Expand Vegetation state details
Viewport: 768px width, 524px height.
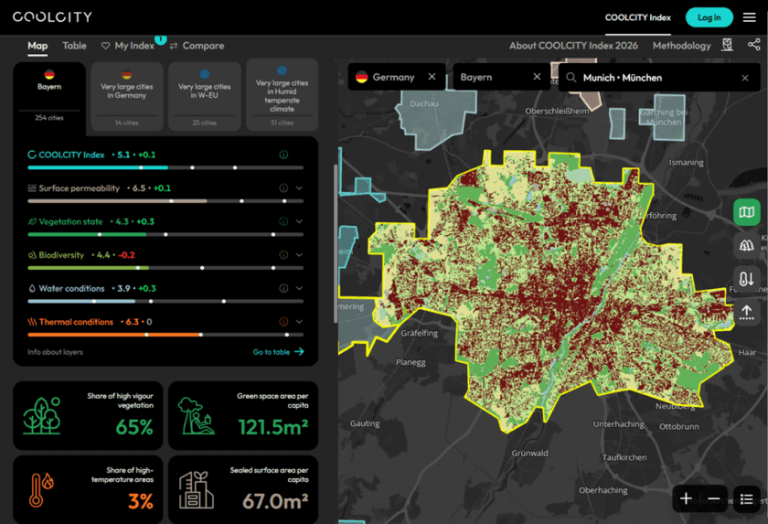point(299,221)
